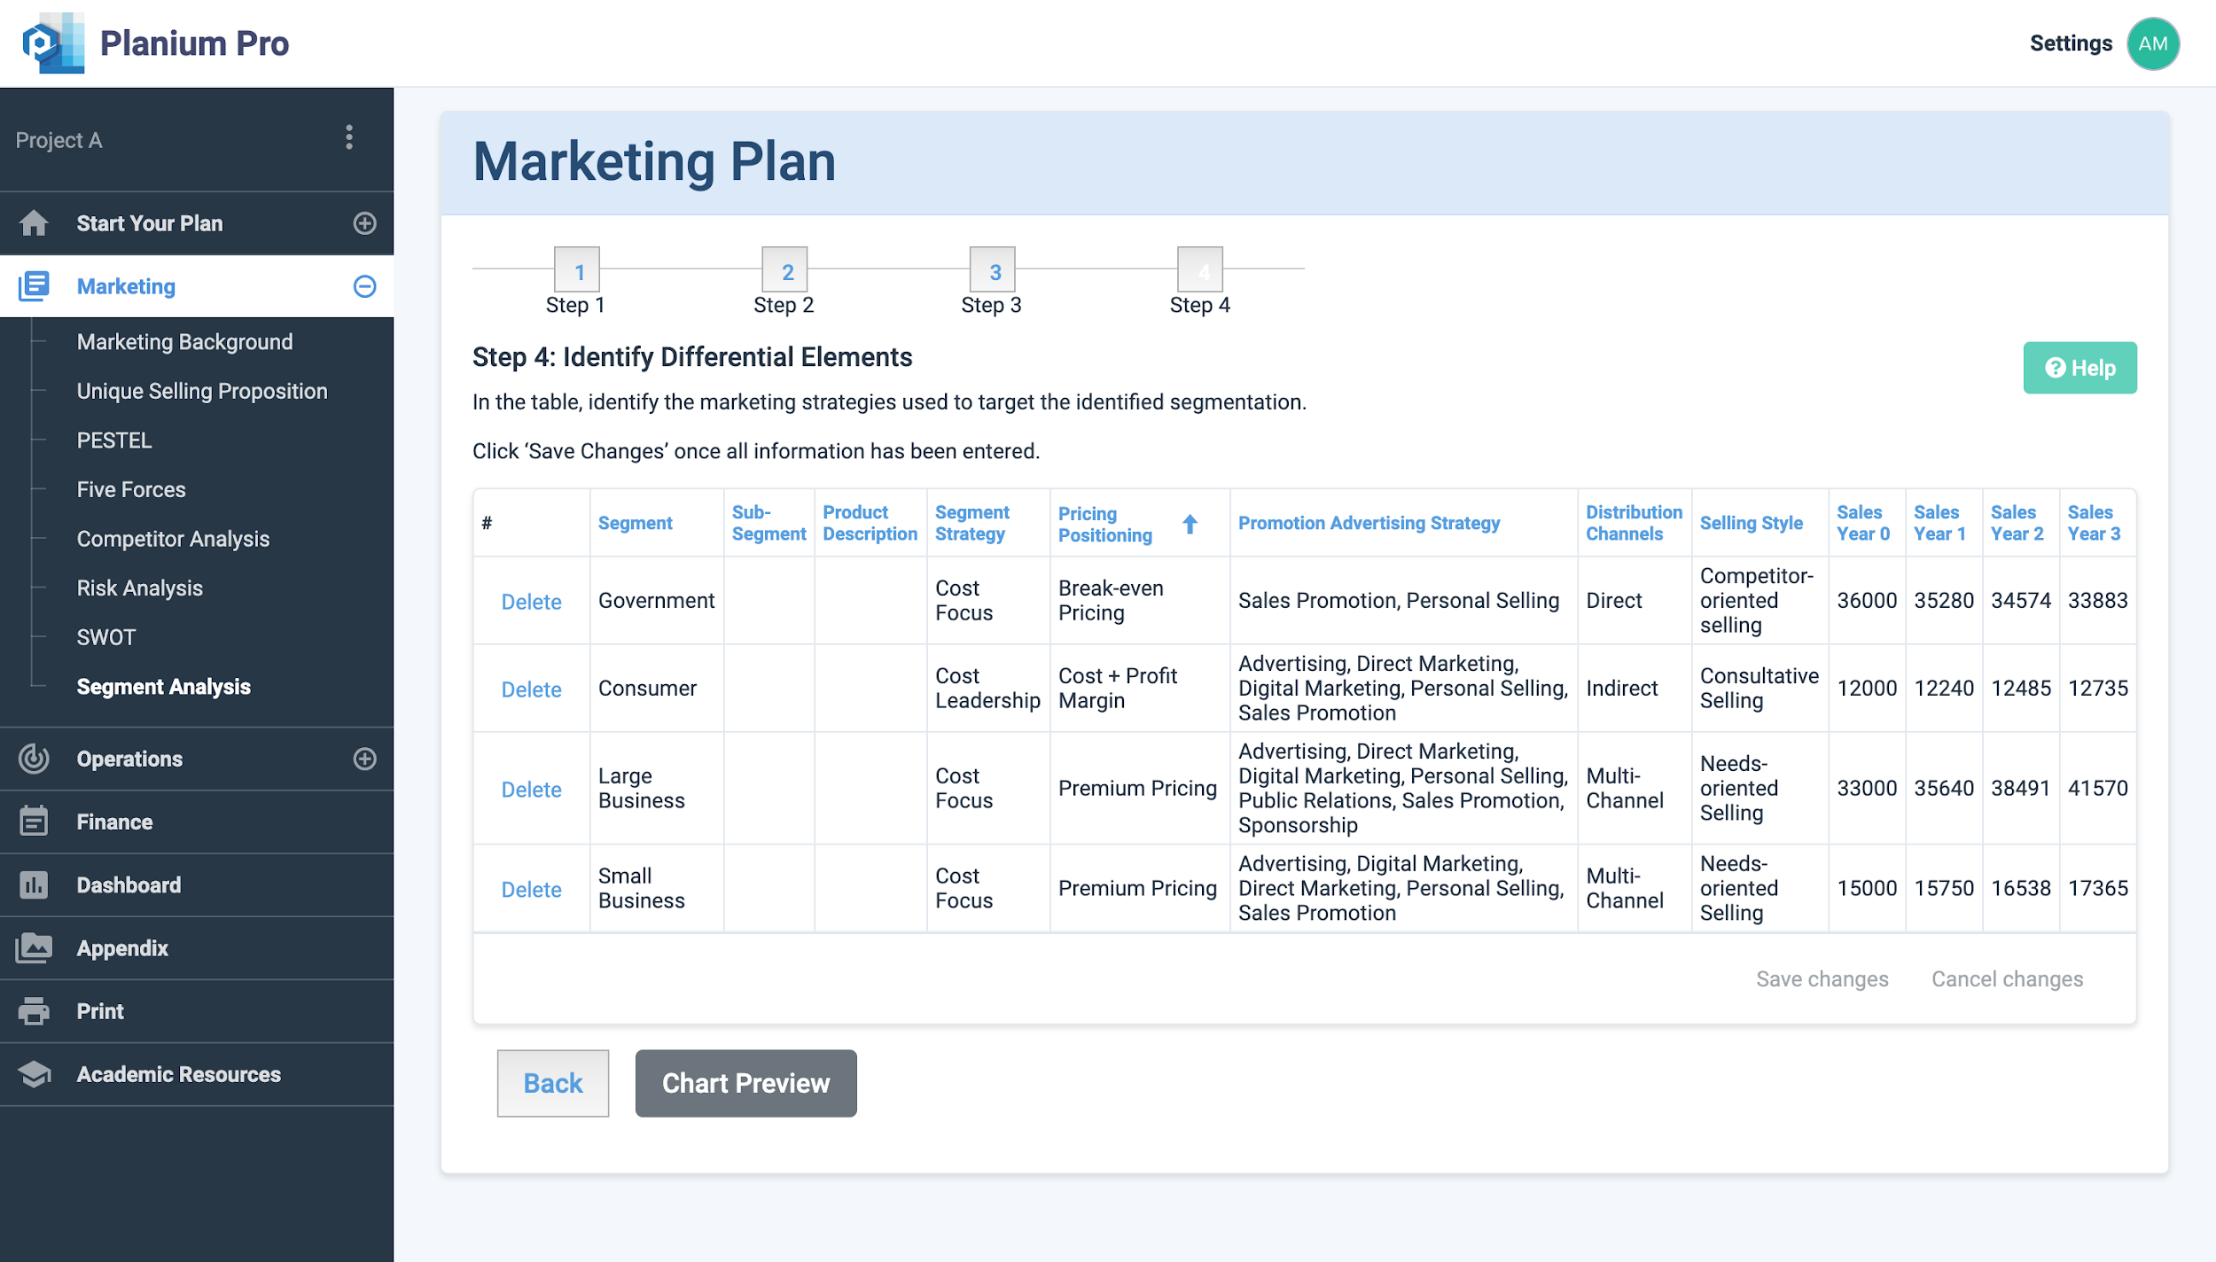
Task: Click Cancel changes below the table
Action: [x=2008, y=979]
